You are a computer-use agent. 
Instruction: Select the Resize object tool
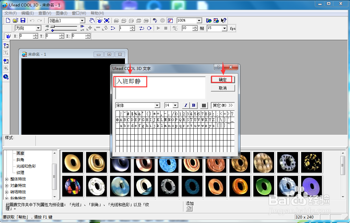[107, 21]
